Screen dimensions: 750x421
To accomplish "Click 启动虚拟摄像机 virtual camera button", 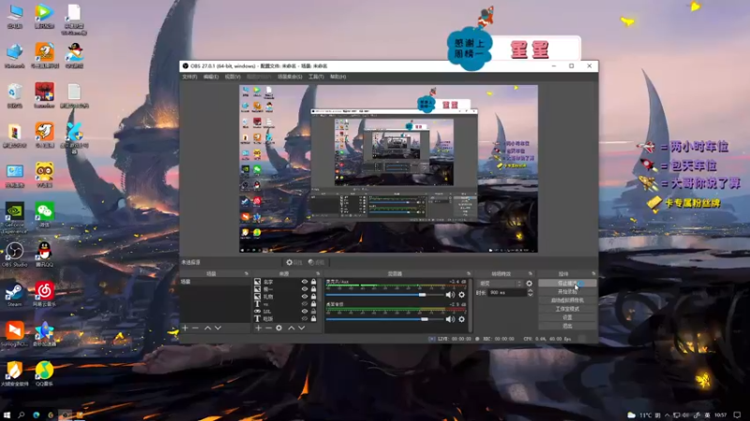I will [x=567, y=300].
